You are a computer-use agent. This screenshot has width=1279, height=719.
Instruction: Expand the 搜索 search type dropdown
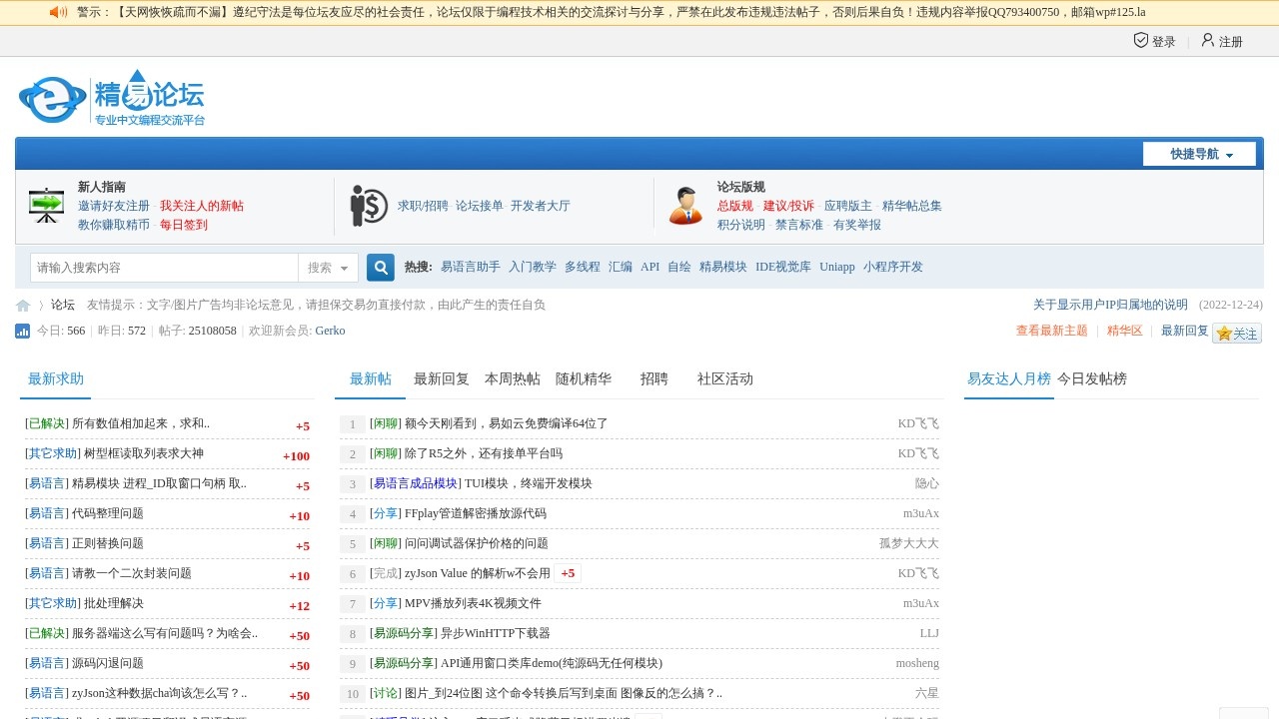[328, 268]
